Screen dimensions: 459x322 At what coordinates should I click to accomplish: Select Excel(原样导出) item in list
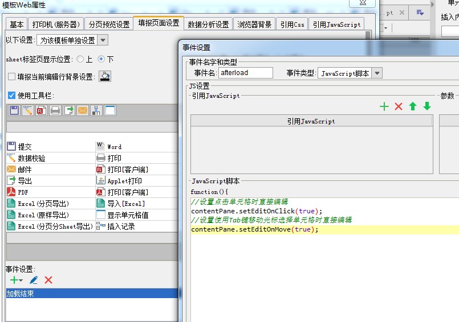pos(50,215)
